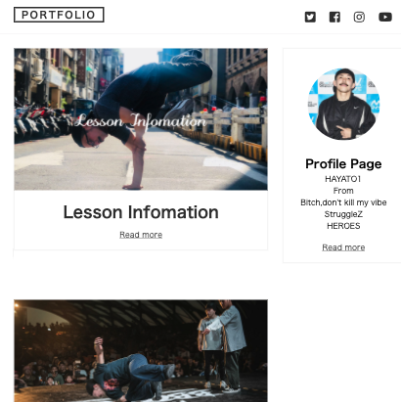Click the Bitch,don't kill my vibe text

click(x=343, y=202)
